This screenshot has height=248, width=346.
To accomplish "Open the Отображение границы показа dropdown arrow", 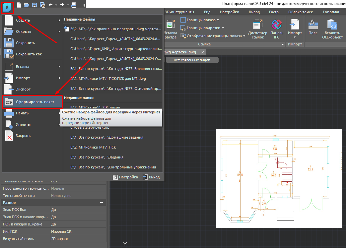I will point(244,36).
